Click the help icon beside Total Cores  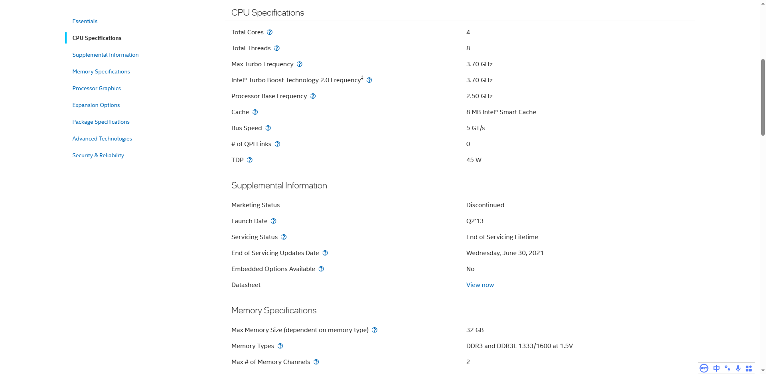click(270, 32)
